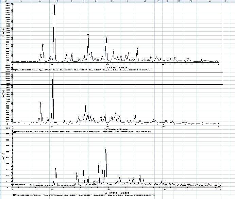The height and width of the screenshot is (199, 235).
Task: Select column G header
Action: [x=96, y=1]
